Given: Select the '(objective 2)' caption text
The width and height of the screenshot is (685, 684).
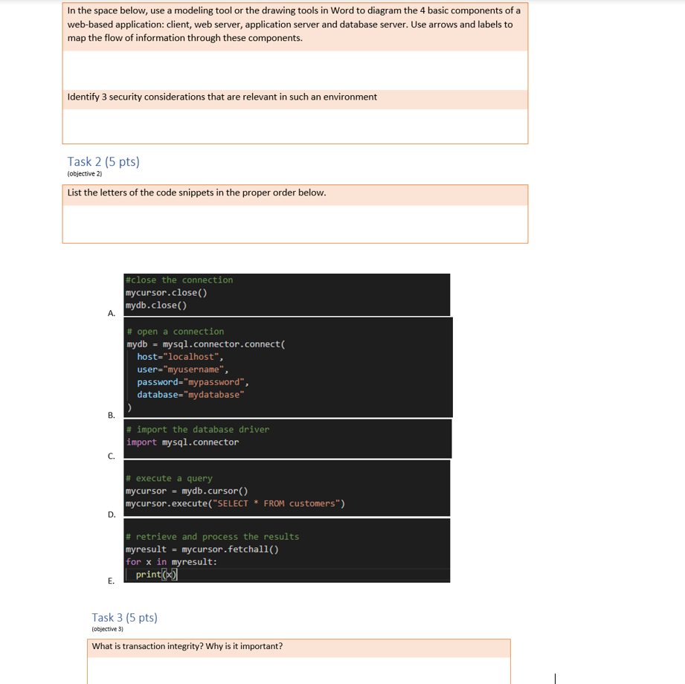Looking at the screenshot, I should pyautogui.click(x=83, y=172).
